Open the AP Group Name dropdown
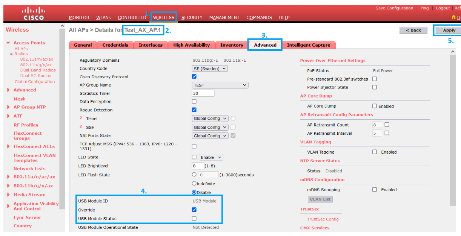Viewport: 461px width, 236px height. (220, 85)
